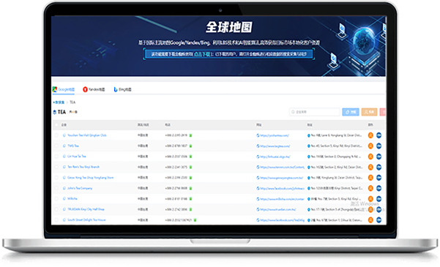Check the box for the Lin Hua Tai Tea row
The height and width of the screenshot is (267, 440).
56,157
